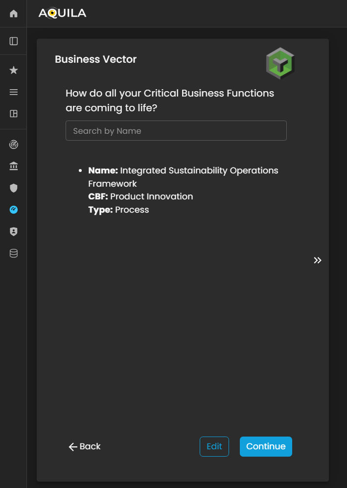
Task: Toggle the sidebar panel icon
Action: click(x=14, y=41)
